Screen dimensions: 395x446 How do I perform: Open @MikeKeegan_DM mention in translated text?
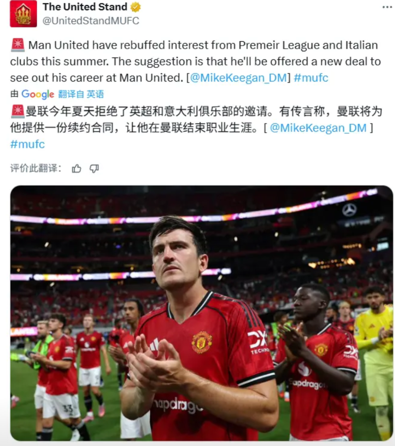318,128
